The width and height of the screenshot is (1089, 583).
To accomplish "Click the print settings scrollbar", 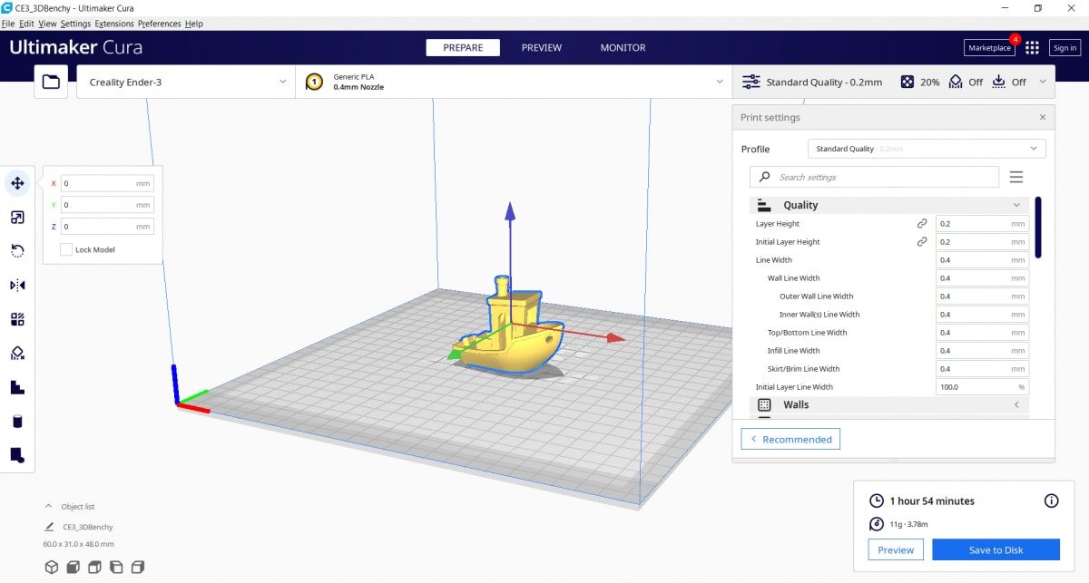I will (1038, 227).
